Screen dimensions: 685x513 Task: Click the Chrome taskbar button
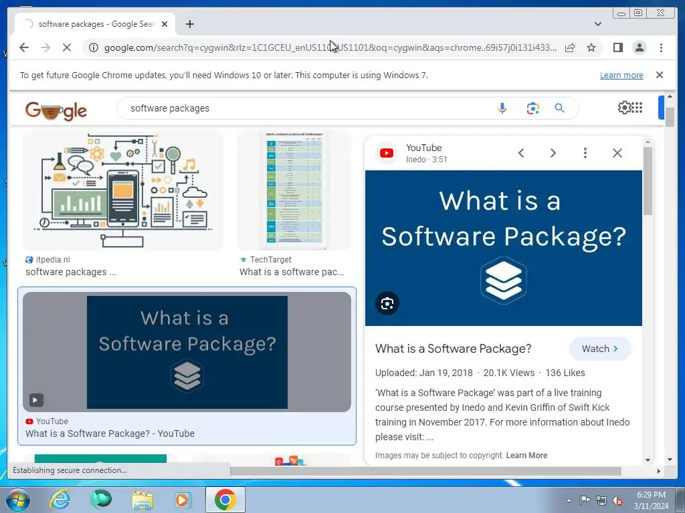pos(225,500)
